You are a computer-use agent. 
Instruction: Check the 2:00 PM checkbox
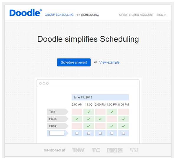(100, 133)
